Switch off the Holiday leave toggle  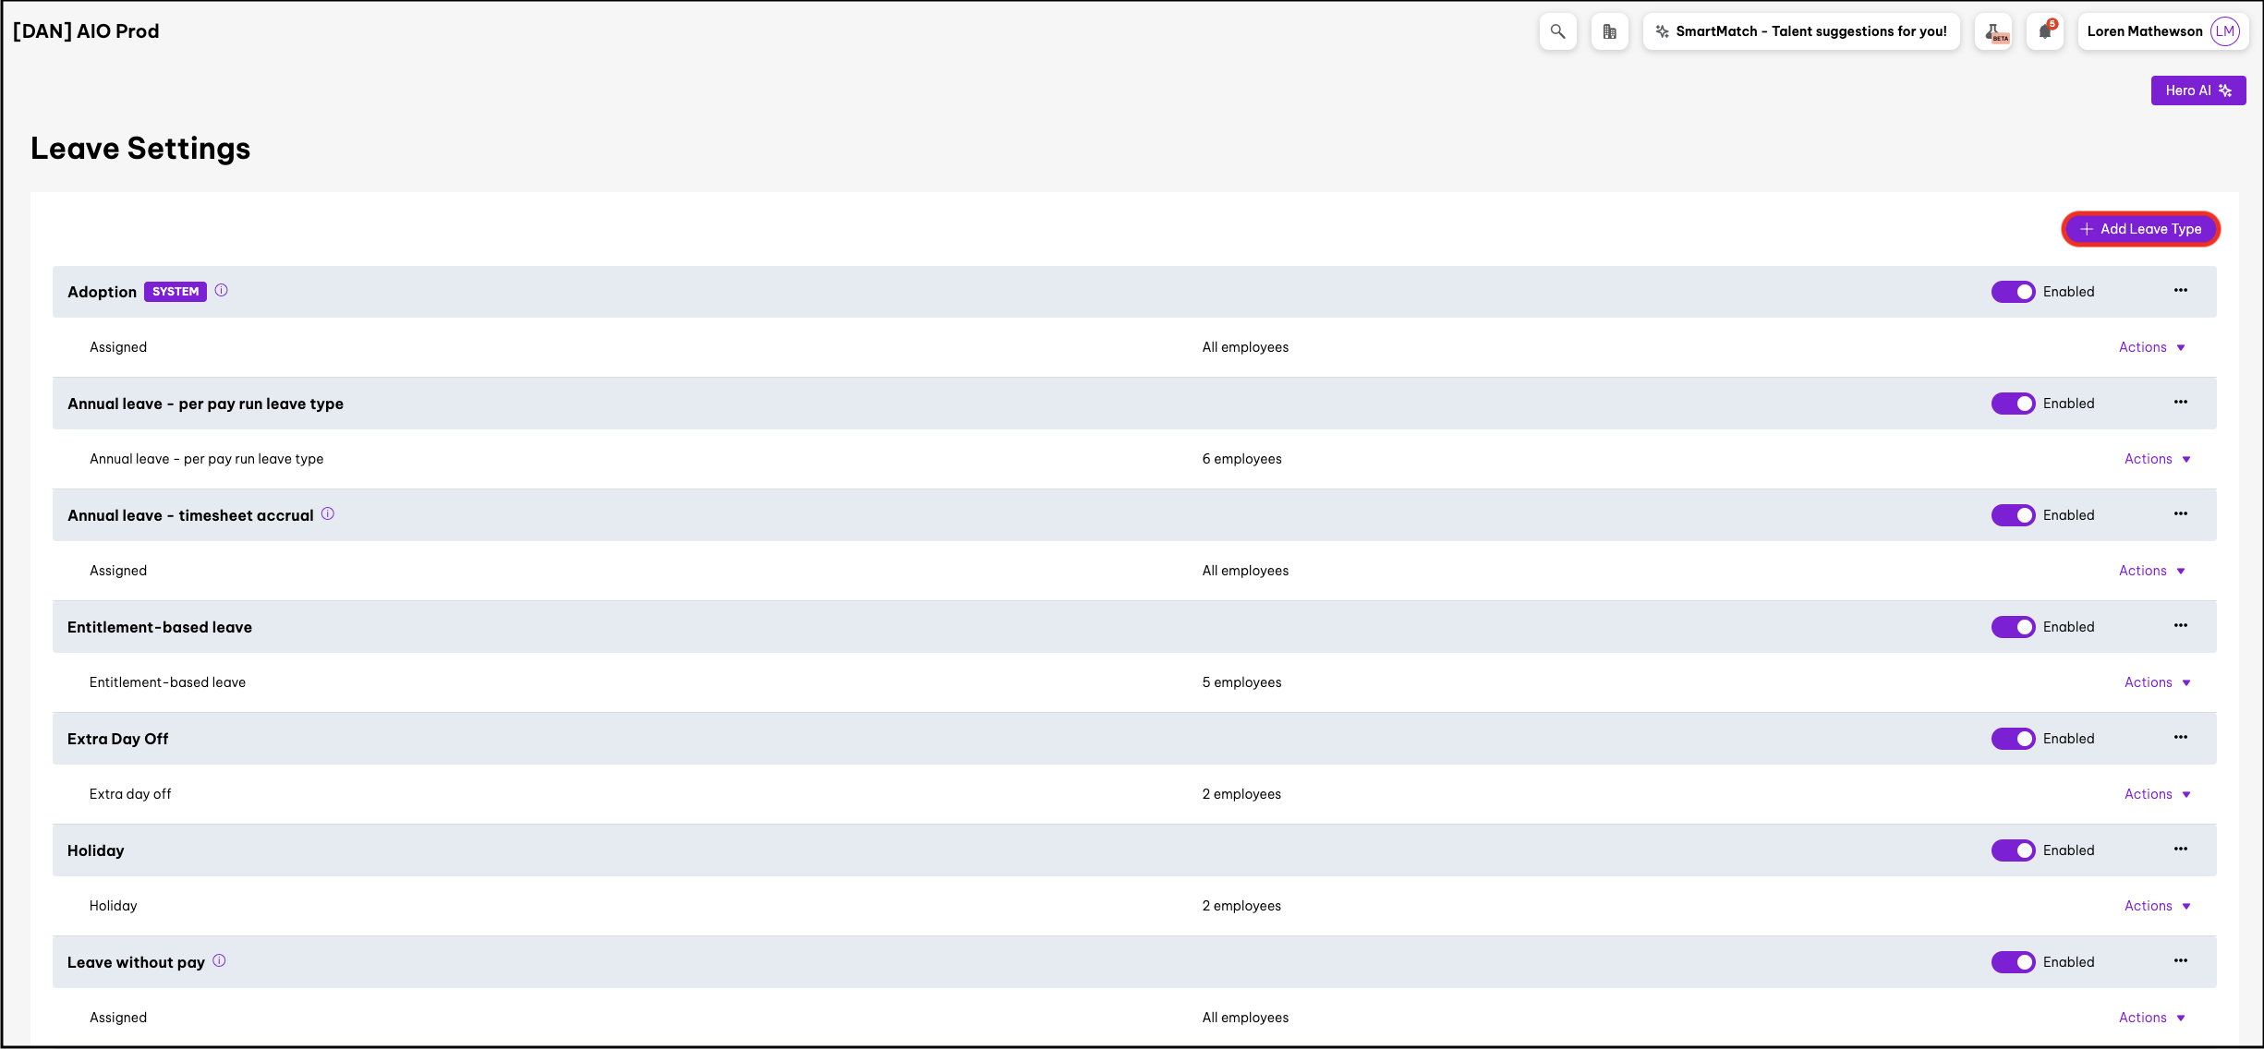pos(2013,850)
